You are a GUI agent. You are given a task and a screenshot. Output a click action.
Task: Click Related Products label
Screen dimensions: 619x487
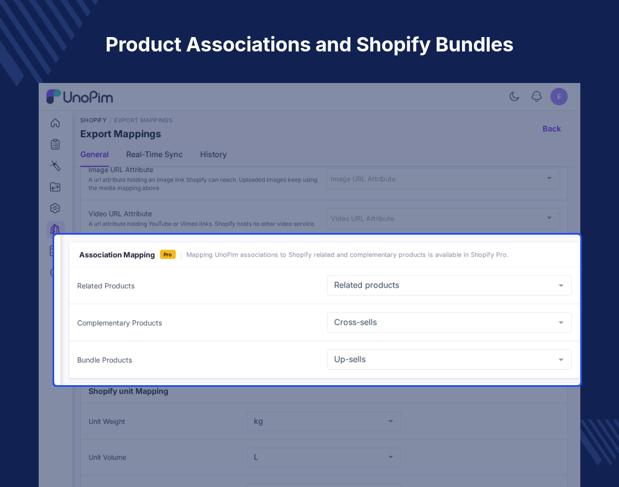pyautogui.click(x=106, y=286)
